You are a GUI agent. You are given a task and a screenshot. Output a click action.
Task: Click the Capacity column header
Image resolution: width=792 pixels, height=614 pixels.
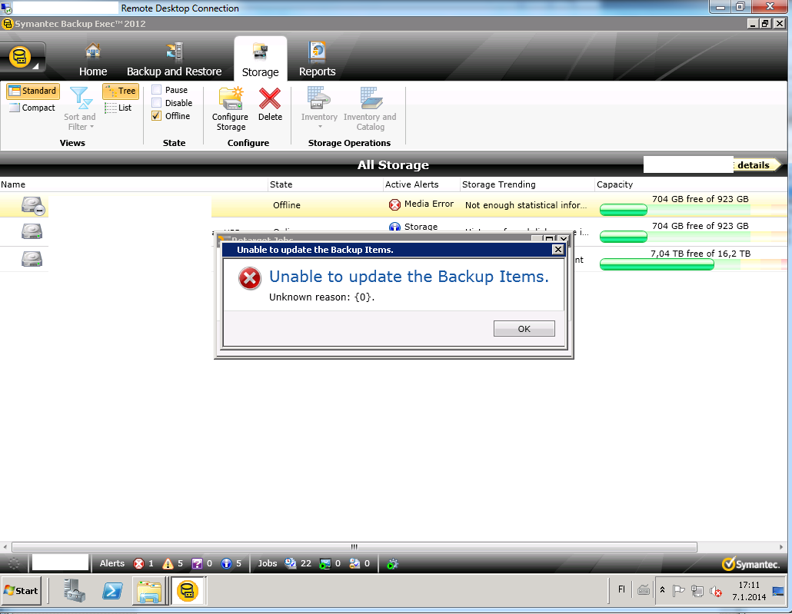[615, 184]
